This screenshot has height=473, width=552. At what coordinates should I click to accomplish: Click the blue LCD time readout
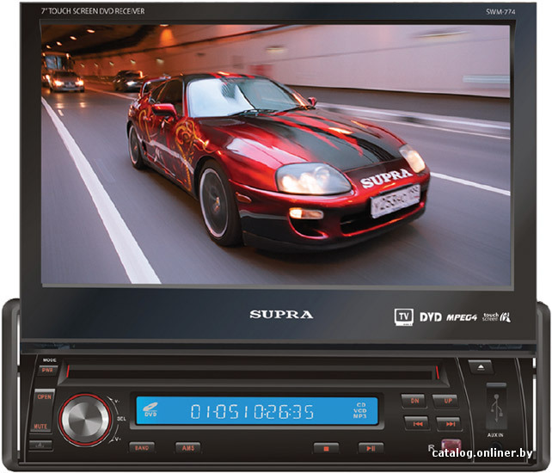252,411
